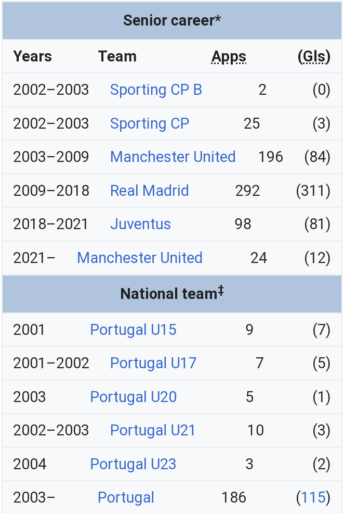Viewport: 344px width, 513px height.
Task: Click the National team header
Action: (172, 293)
